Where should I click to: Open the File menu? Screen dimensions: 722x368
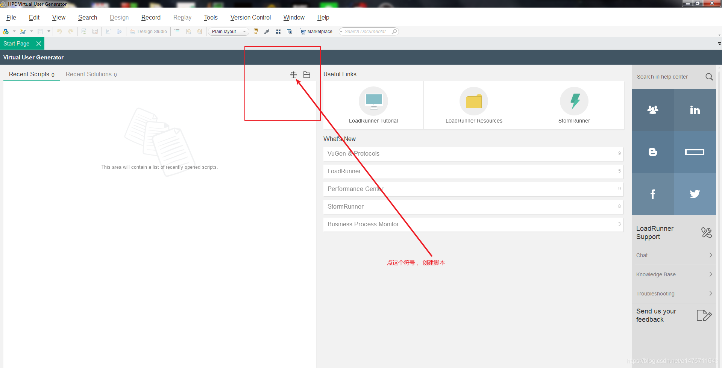coord(11,17)
